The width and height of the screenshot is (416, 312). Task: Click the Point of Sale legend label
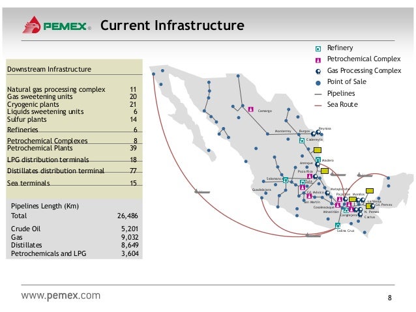point(346,81)
